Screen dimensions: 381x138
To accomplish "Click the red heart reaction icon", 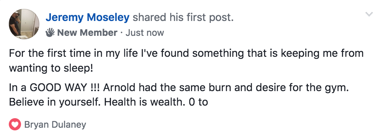I will [x=15, y=124].
